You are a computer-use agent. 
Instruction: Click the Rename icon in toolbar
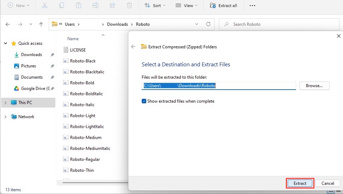coord(96,6)
